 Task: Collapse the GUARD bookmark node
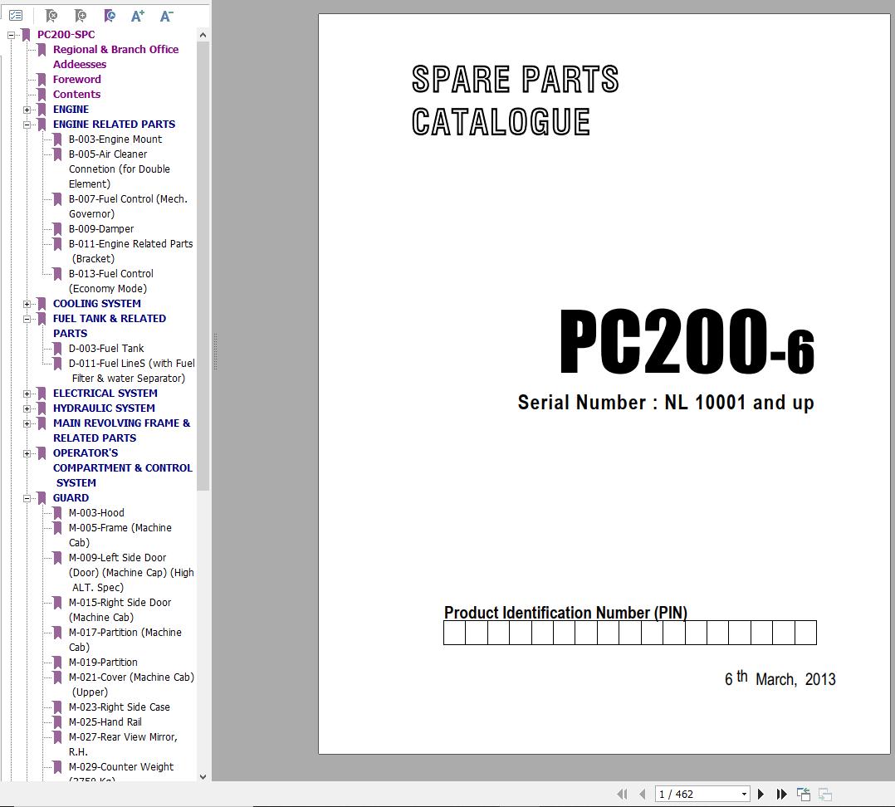click(x=27, y=498)
